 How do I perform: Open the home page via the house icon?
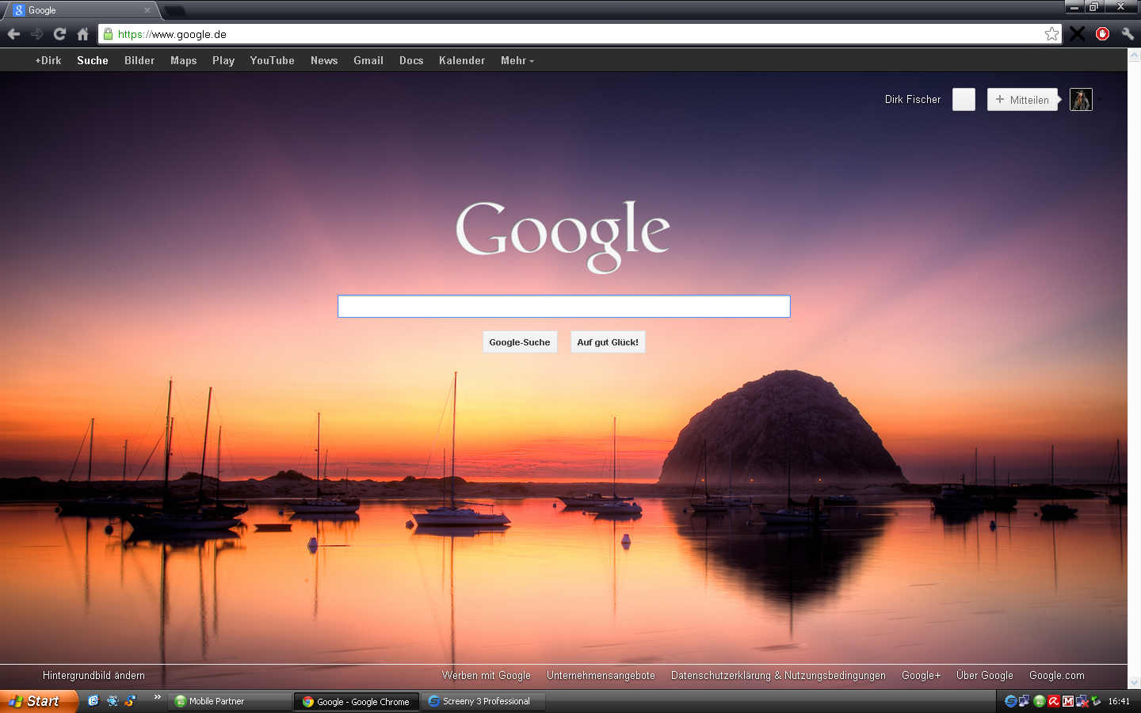click(x=82, y=34)
